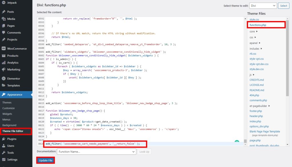Click the Analytics bar chart icon

click(x=3, y=63)
